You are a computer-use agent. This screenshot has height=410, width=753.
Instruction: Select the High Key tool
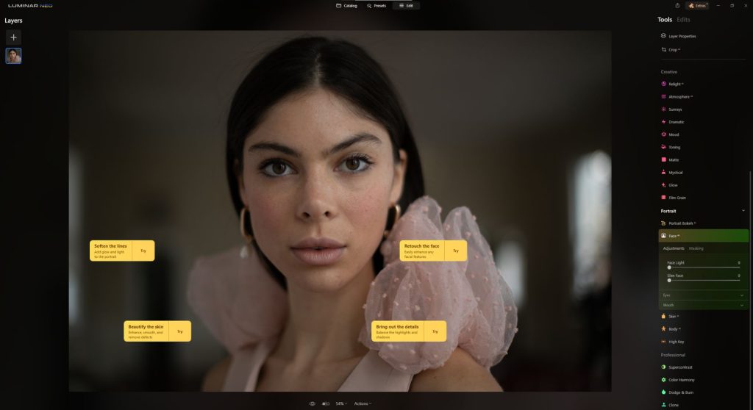[673, 342]
